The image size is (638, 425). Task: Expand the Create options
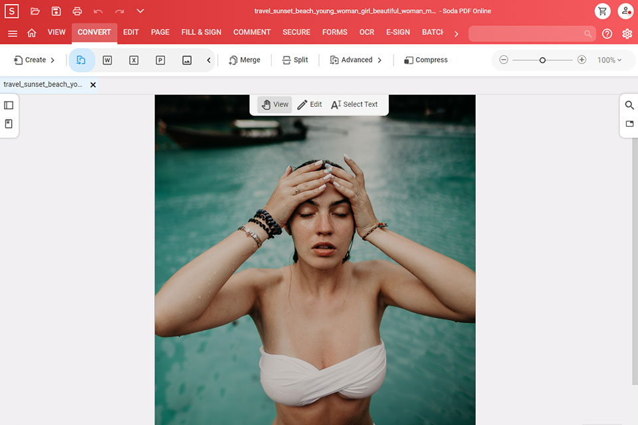[x=34, y=60]
